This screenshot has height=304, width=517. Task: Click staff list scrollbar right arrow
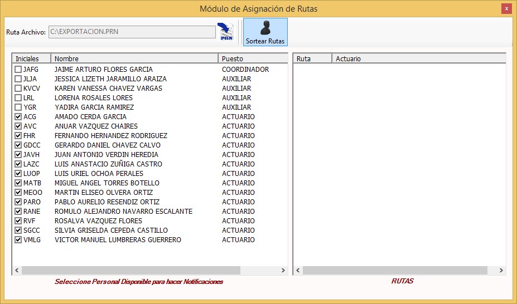[283, 271]
